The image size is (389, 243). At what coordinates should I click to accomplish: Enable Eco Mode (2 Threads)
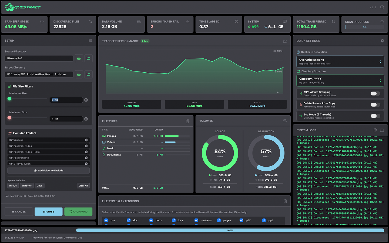[x=374, y=116]
